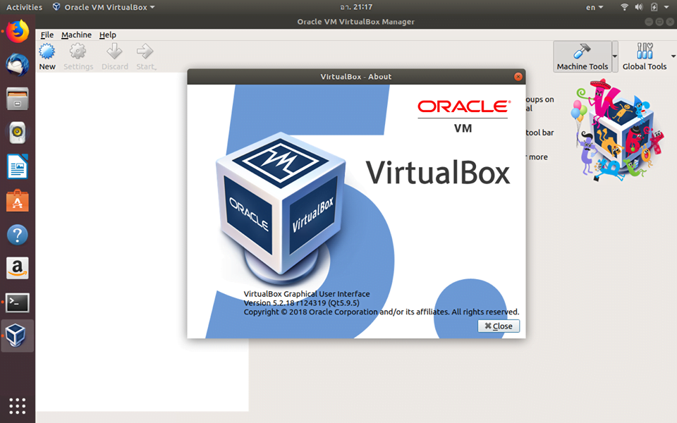
Task: Click the version text 5.2.18 r124319
Action: [x=301, y=303]
